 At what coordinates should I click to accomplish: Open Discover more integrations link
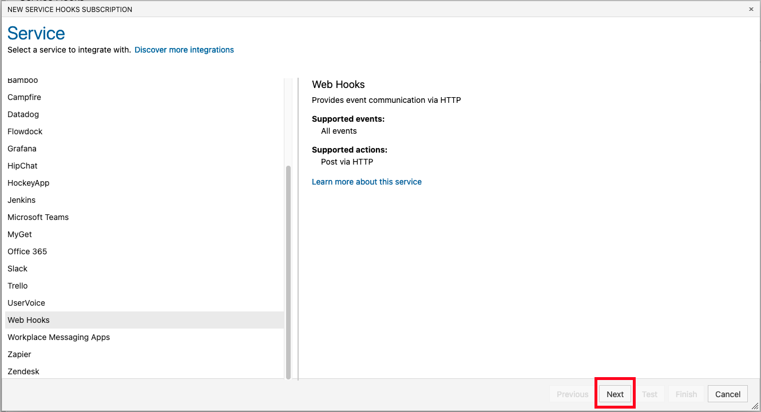click(x=184, y=50)
